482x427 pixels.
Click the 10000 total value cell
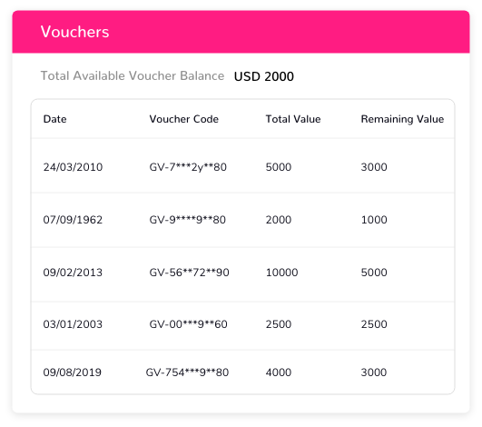[x=282, y=273]
